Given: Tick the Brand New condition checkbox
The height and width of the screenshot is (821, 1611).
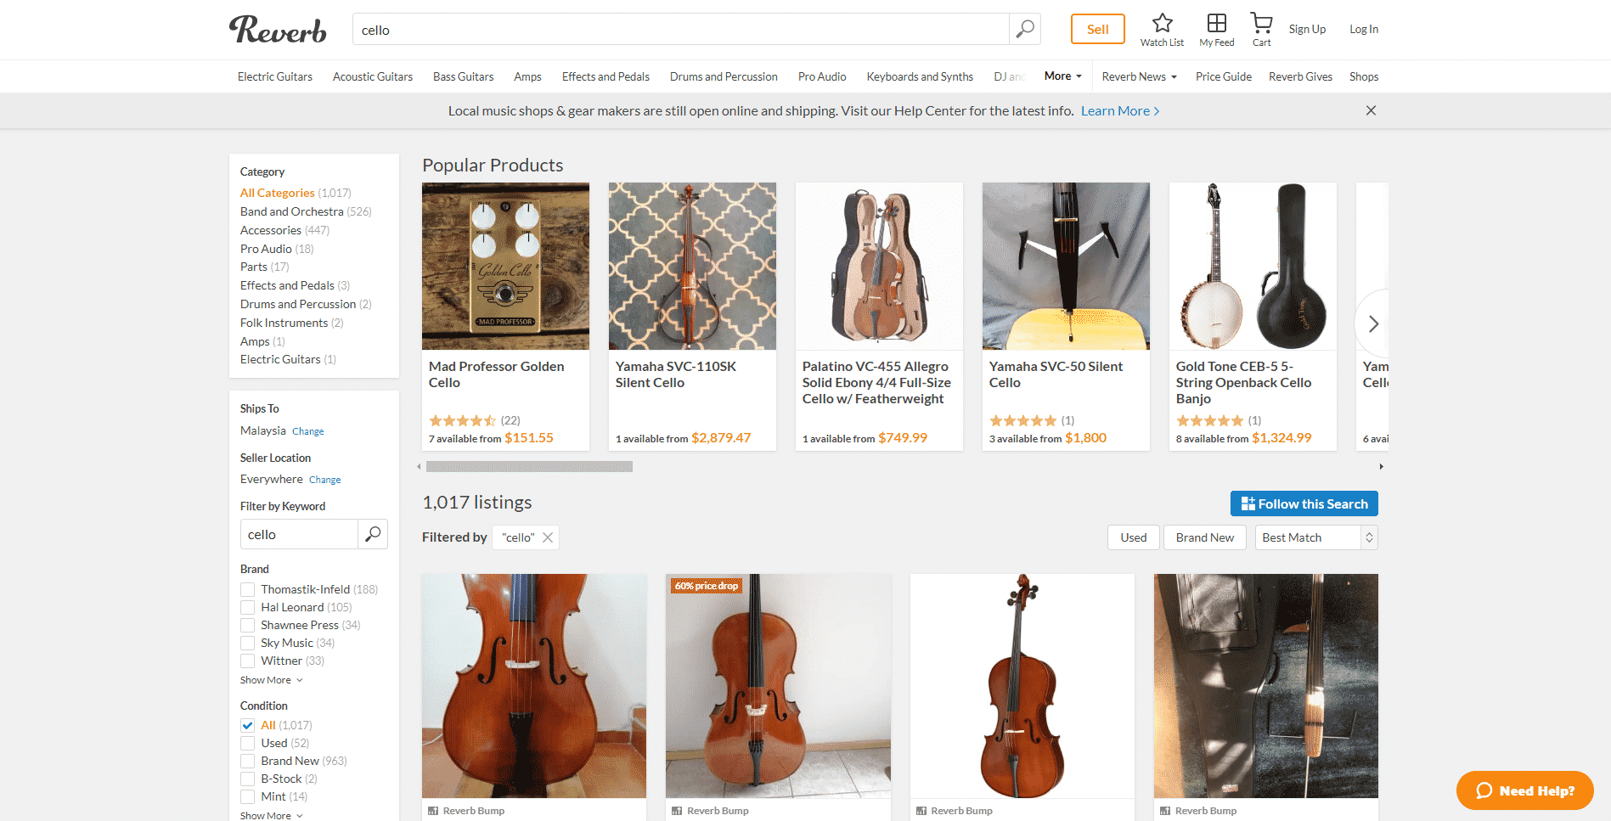Looking at the screenshot, I should (248, 761).
